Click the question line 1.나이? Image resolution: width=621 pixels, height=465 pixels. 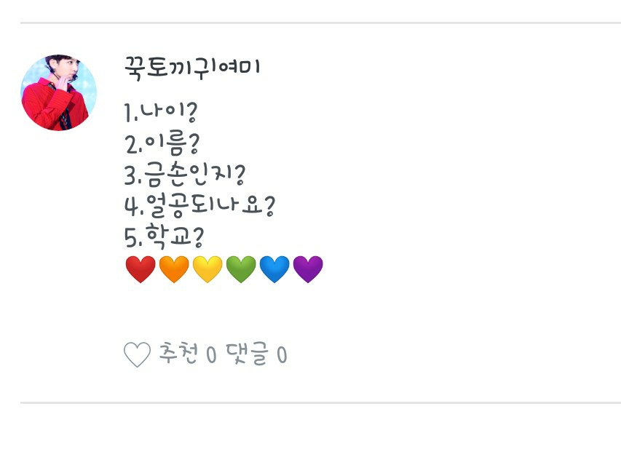(x=162, y=113)
